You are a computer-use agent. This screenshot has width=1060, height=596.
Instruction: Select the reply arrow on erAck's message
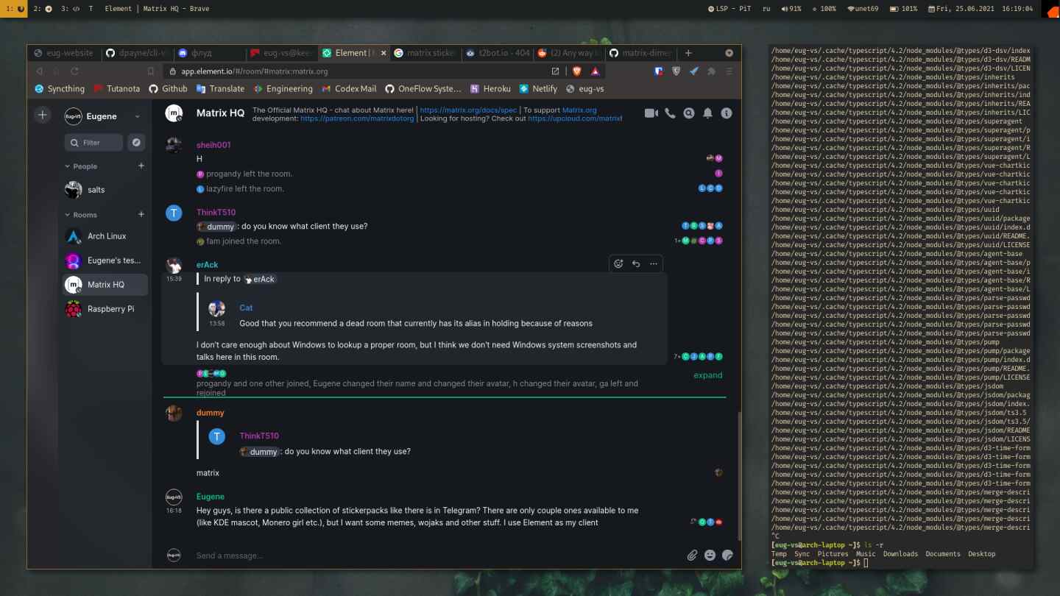point(635,263)
